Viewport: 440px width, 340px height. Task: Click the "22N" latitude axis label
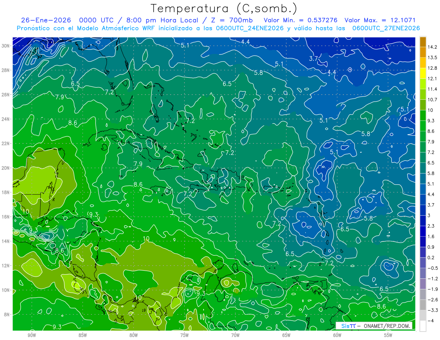5,143
